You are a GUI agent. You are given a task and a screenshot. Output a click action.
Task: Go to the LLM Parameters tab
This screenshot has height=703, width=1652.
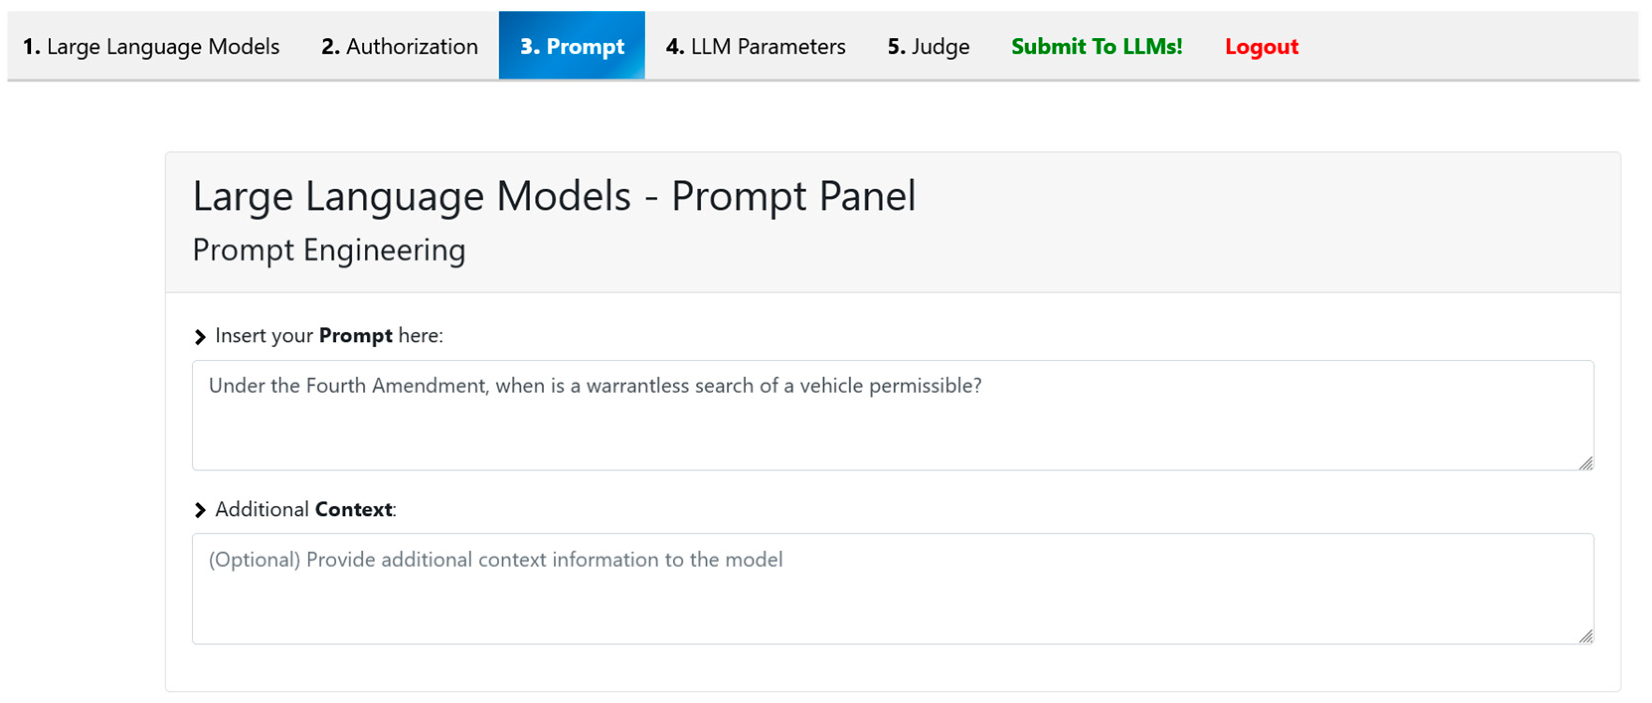click(x=755, y=46)
